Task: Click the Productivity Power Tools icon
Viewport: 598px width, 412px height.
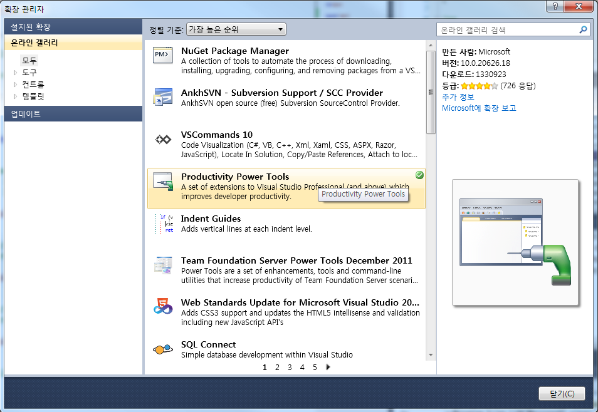Action: click(162, 182)
